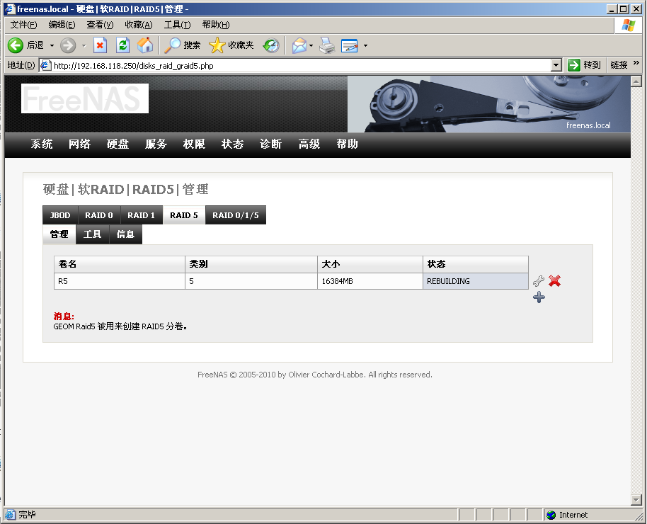The image size is (647, 524).
Task: Switch to the JBOD tab
Action: pyautogui.click(x=60, y=215)
